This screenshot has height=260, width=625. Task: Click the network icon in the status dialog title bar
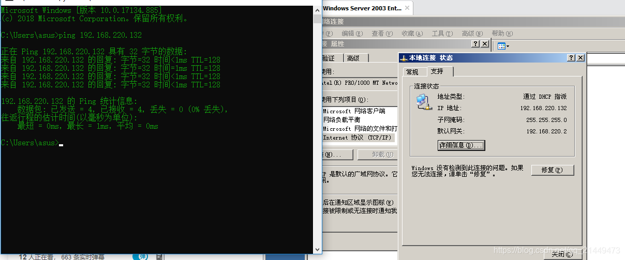pyautogui.click(x=404, y=58)
